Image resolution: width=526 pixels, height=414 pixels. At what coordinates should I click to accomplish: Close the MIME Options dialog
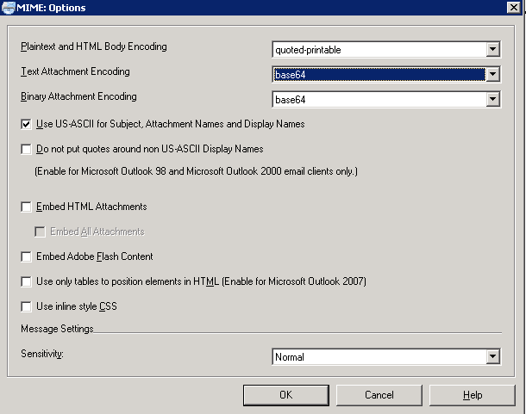[x=515, y=8]
